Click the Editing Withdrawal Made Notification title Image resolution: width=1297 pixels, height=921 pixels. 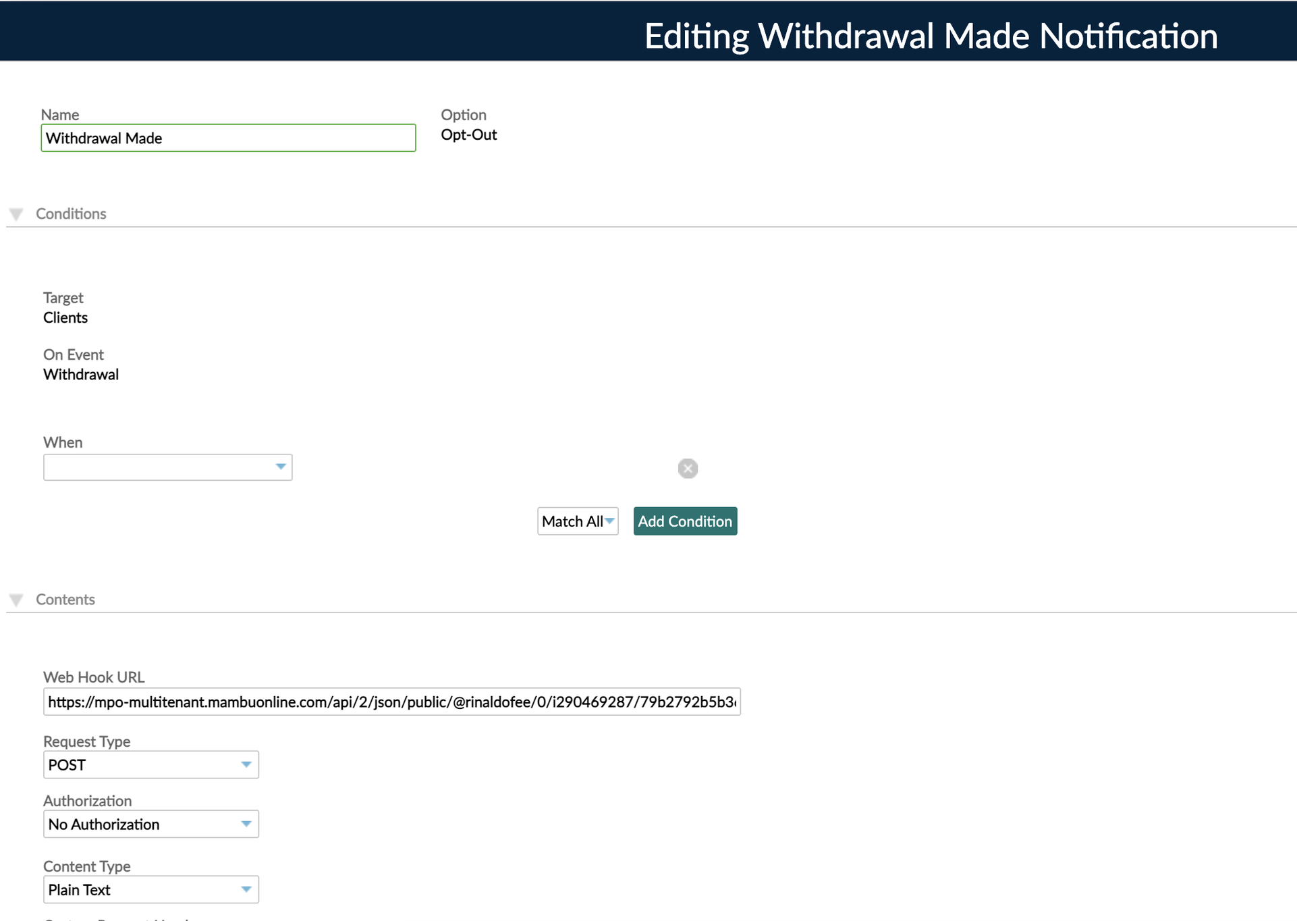click(x=931, y=36)
